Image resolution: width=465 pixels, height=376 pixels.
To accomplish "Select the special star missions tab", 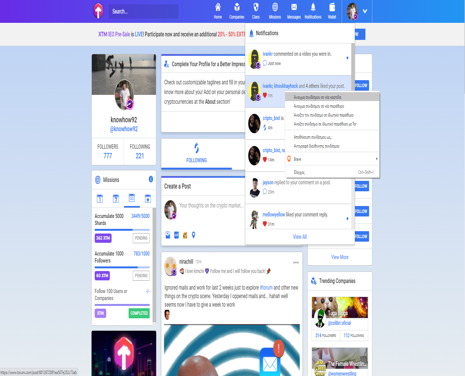I will click(x=148, y=199).
